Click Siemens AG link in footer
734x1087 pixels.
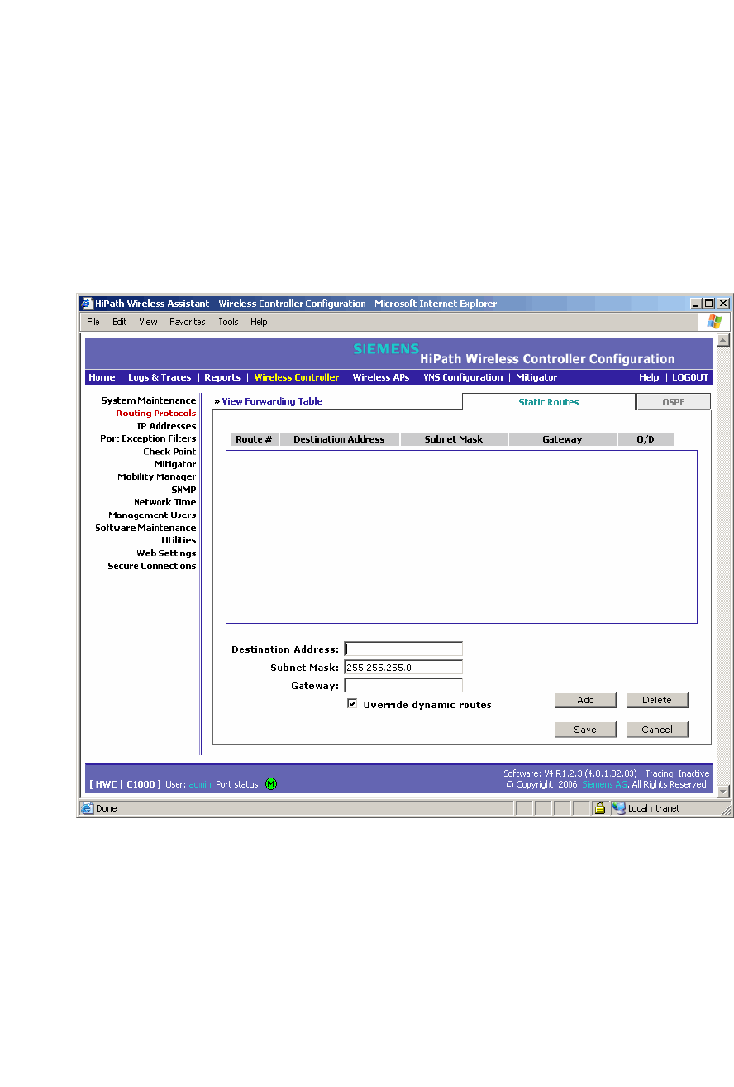tap(605, 784)
